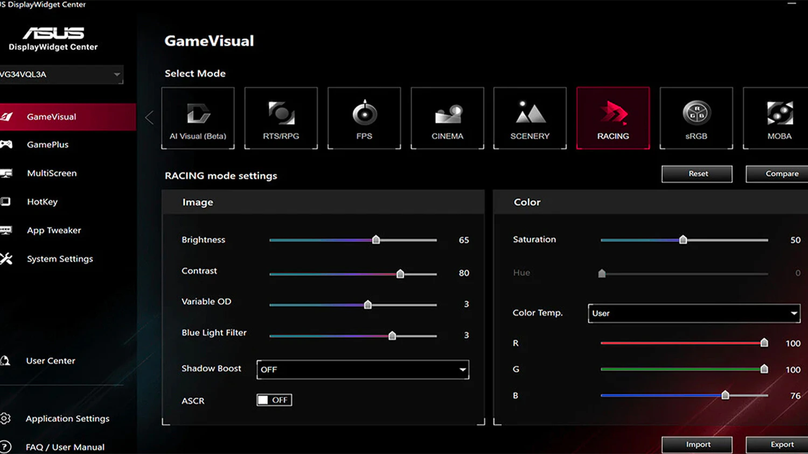The image size is (808, 454).
Task: Click the Application Settings gear icon
Action: click(x=5, y=418)
